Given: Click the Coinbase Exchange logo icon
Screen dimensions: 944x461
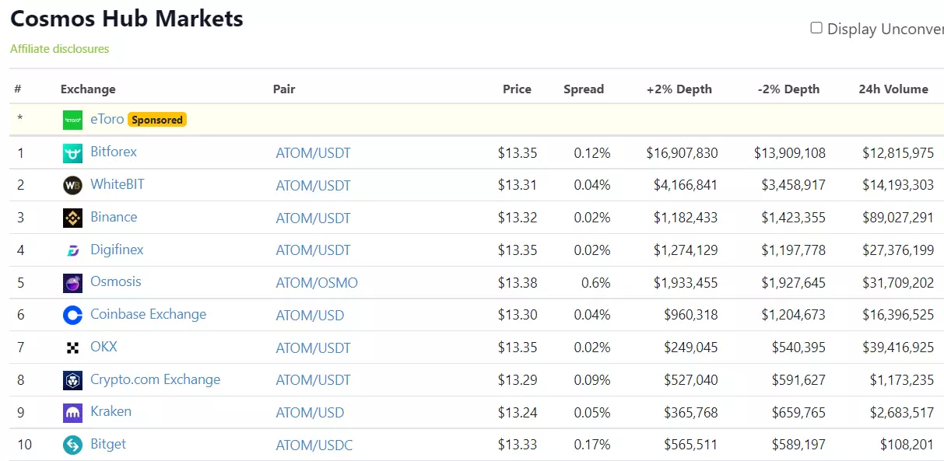Looking at the screenshot, I should 72,315.
